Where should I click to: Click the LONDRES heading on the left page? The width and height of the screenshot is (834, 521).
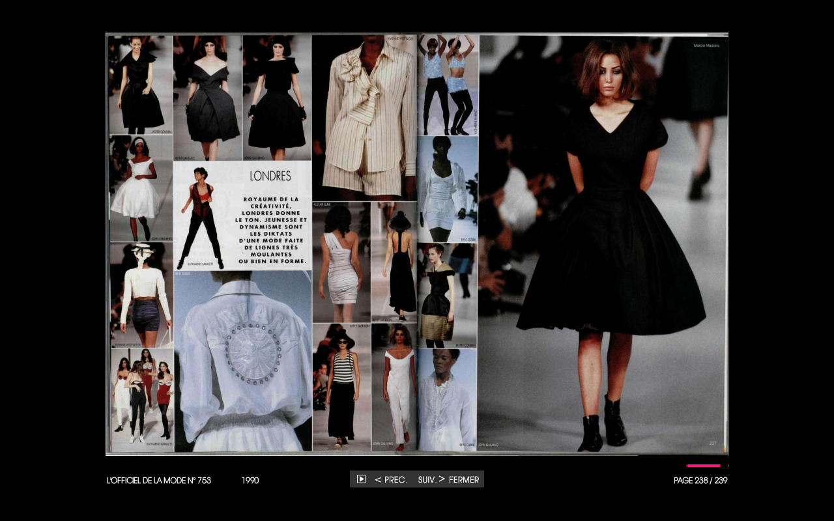(x=270, y=176)
